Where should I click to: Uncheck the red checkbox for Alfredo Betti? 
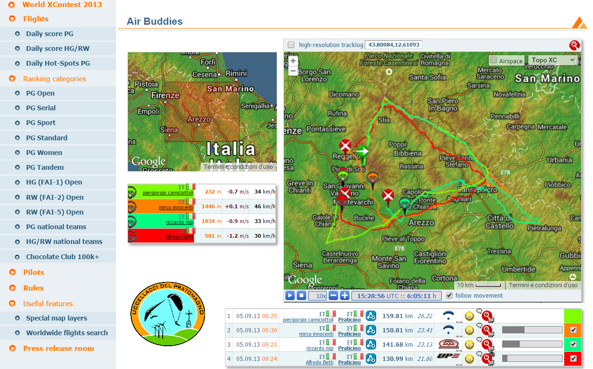(x=573, y=359)
